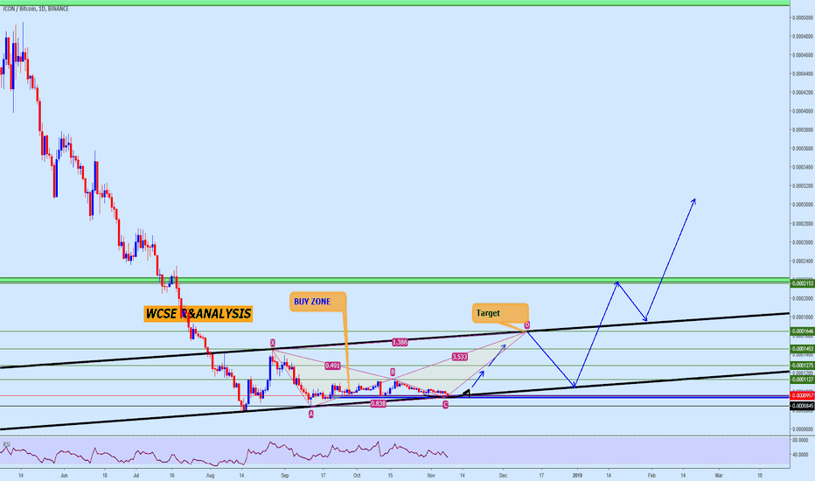
Task: Select harmonic pattern point B marker
Action: point(393,373)
